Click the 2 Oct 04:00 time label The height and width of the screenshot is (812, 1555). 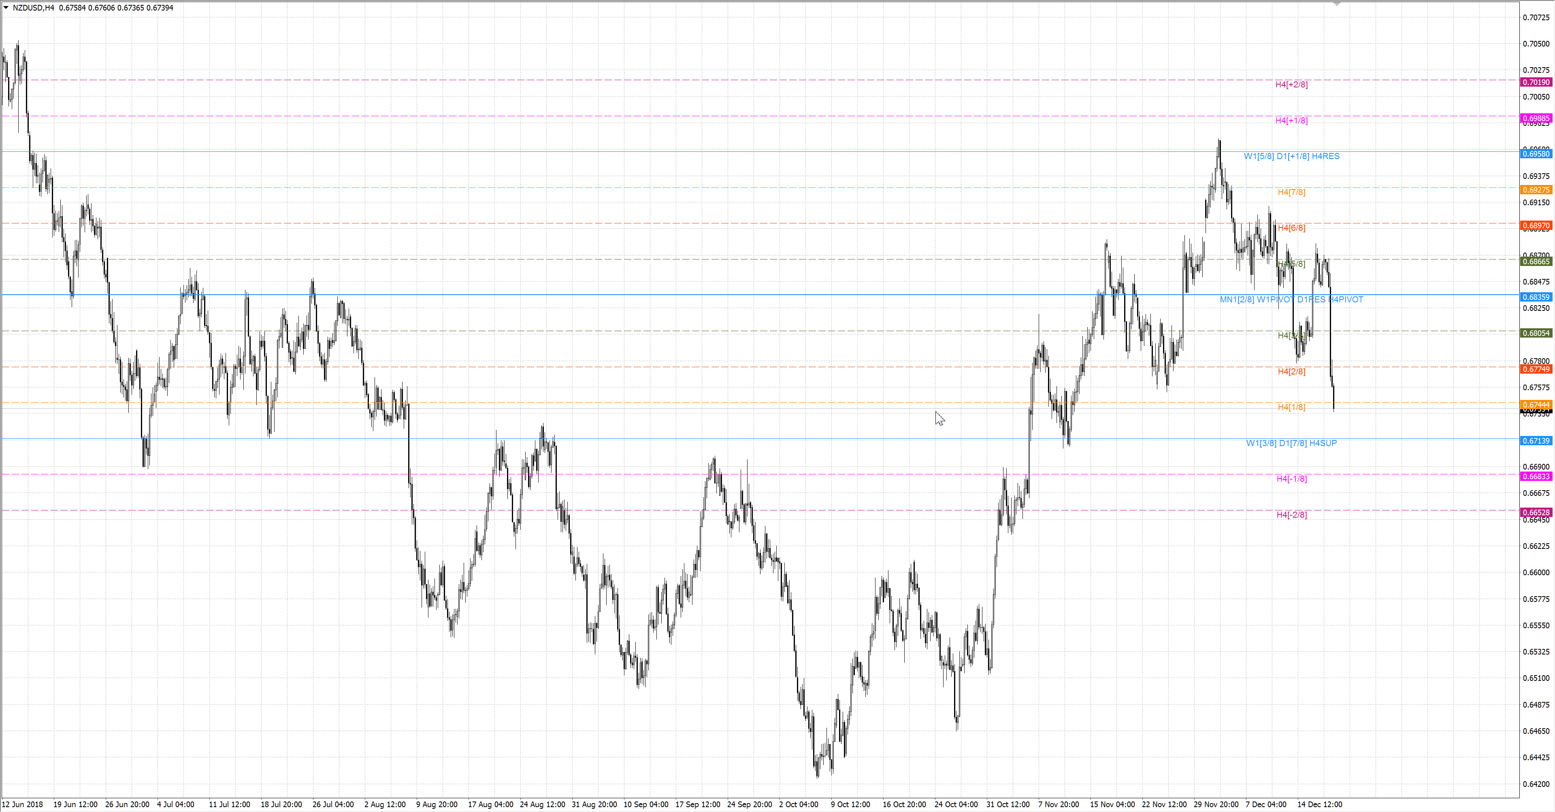pos(799,805)
